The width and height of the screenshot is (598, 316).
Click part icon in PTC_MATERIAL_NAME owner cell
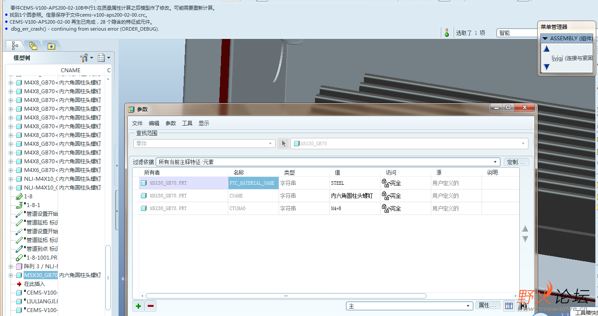(x=143, y=183)
